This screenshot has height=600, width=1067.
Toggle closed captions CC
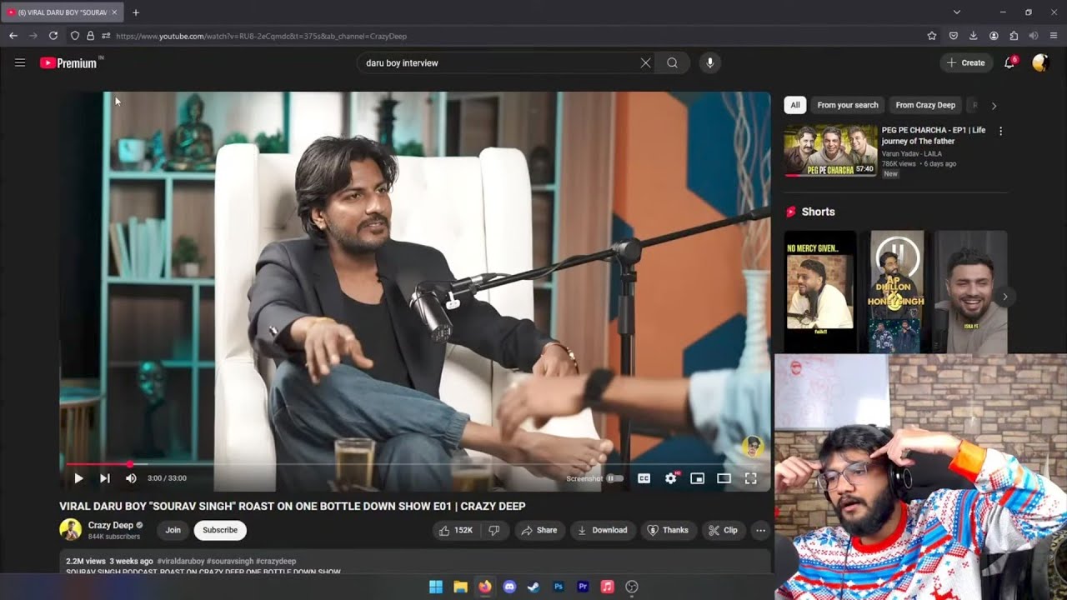pyautogui.click(x=644, y=478)
